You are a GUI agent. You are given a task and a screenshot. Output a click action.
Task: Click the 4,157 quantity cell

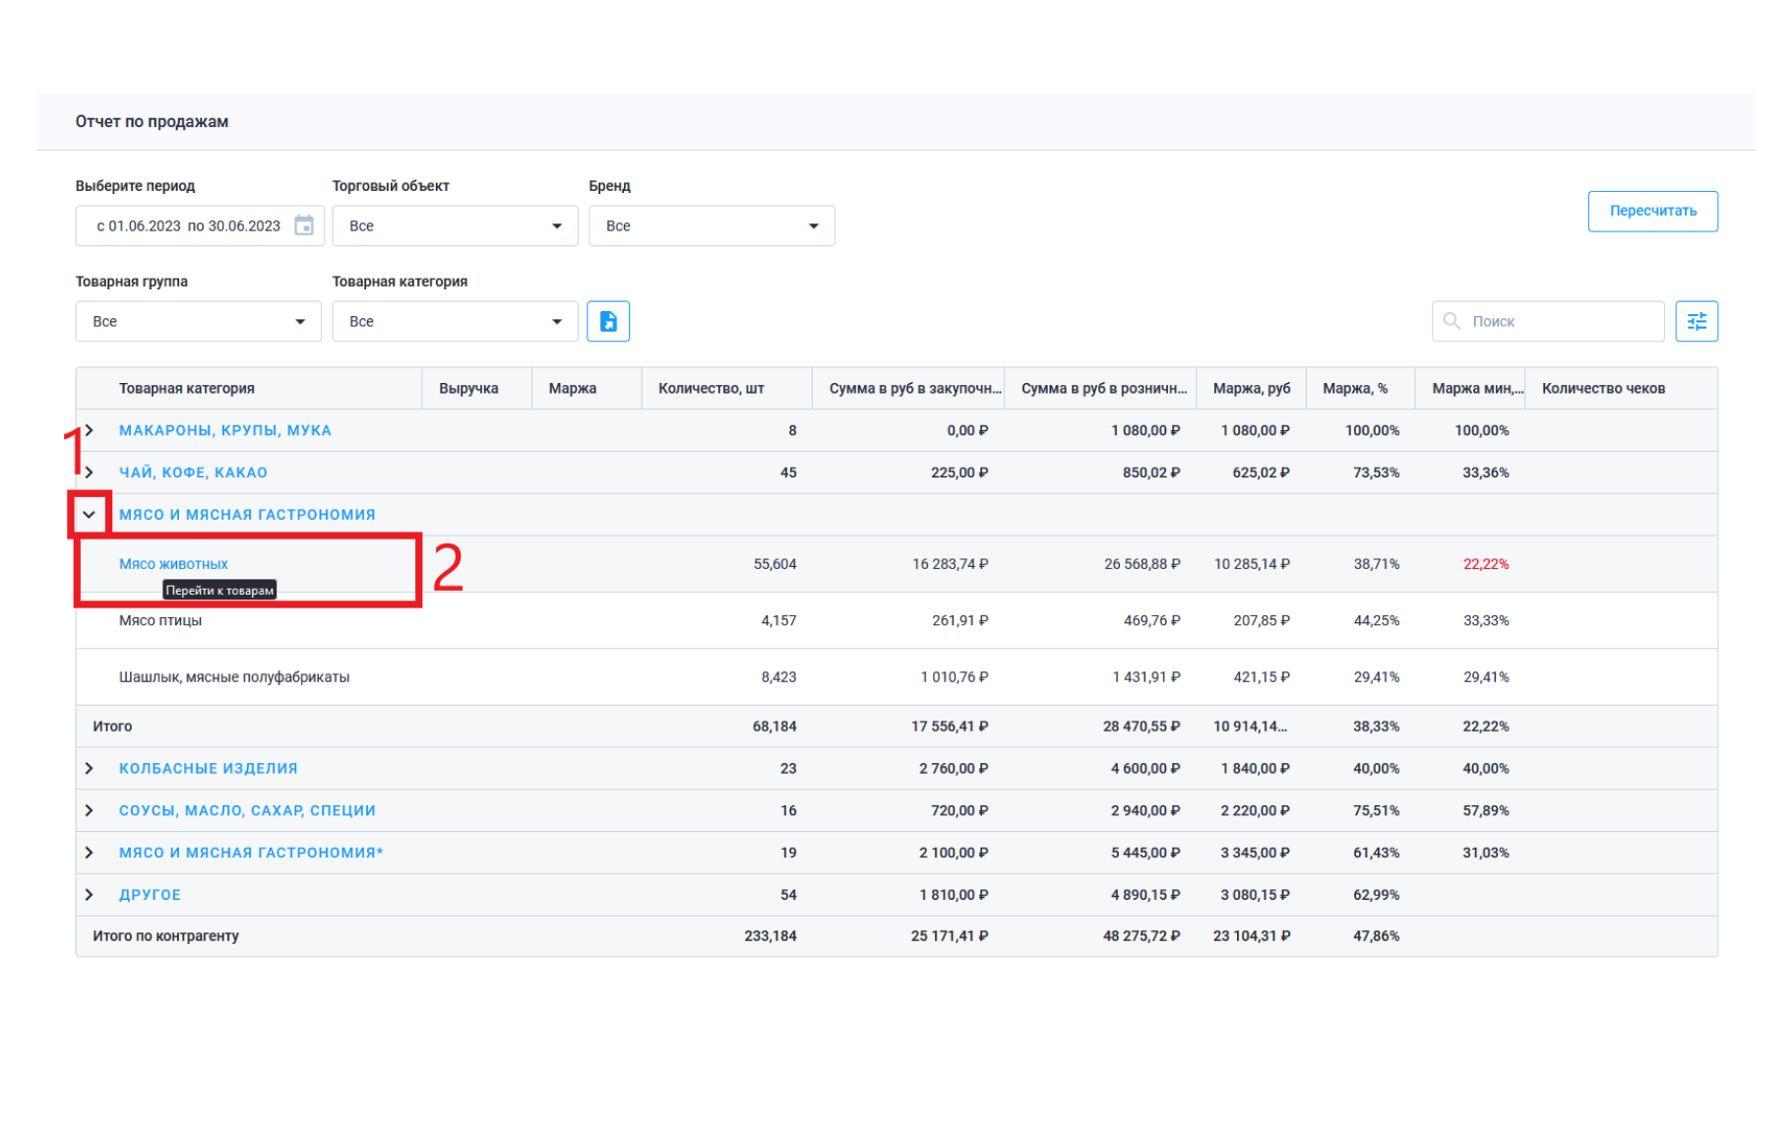point(778,620)
